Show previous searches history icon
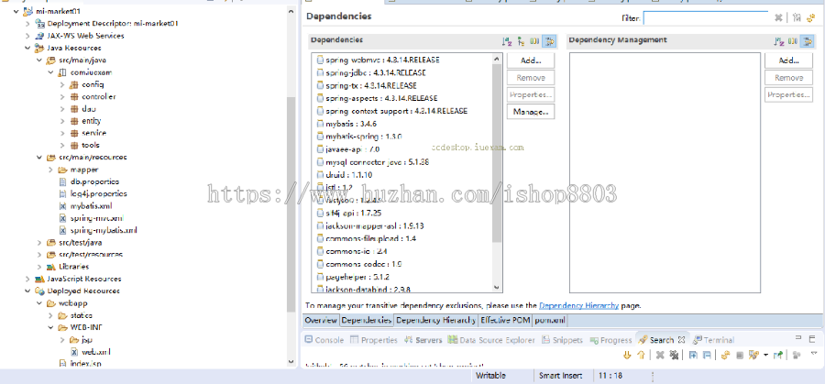The height and width of the screenshot is (384, 825). [x=754, y=355]
